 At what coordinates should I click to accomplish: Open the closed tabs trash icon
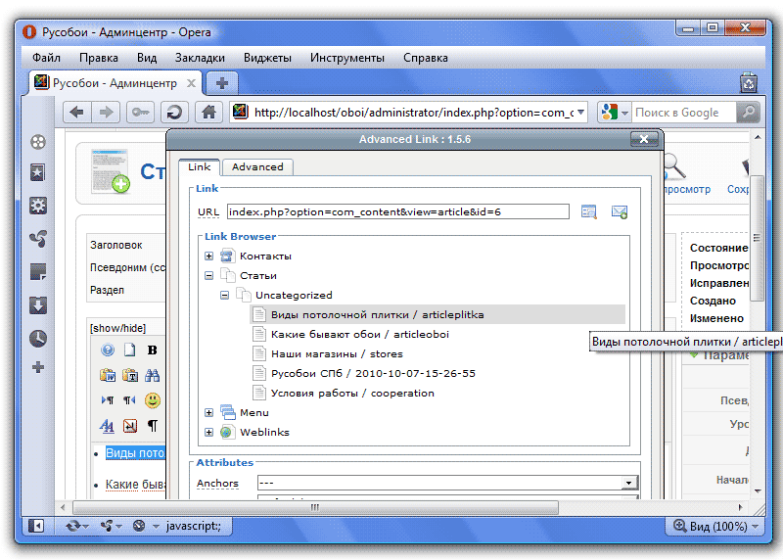[x=748, y=82]
